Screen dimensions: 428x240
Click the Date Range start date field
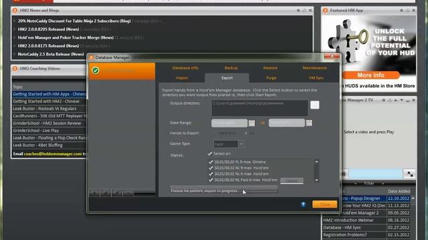(x=229, y=123)
